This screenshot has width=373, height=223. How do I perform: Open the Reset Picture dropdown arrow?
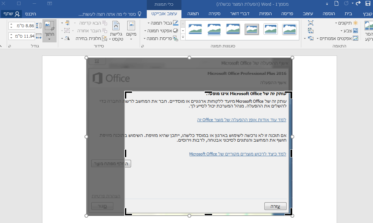pos(305,39)
